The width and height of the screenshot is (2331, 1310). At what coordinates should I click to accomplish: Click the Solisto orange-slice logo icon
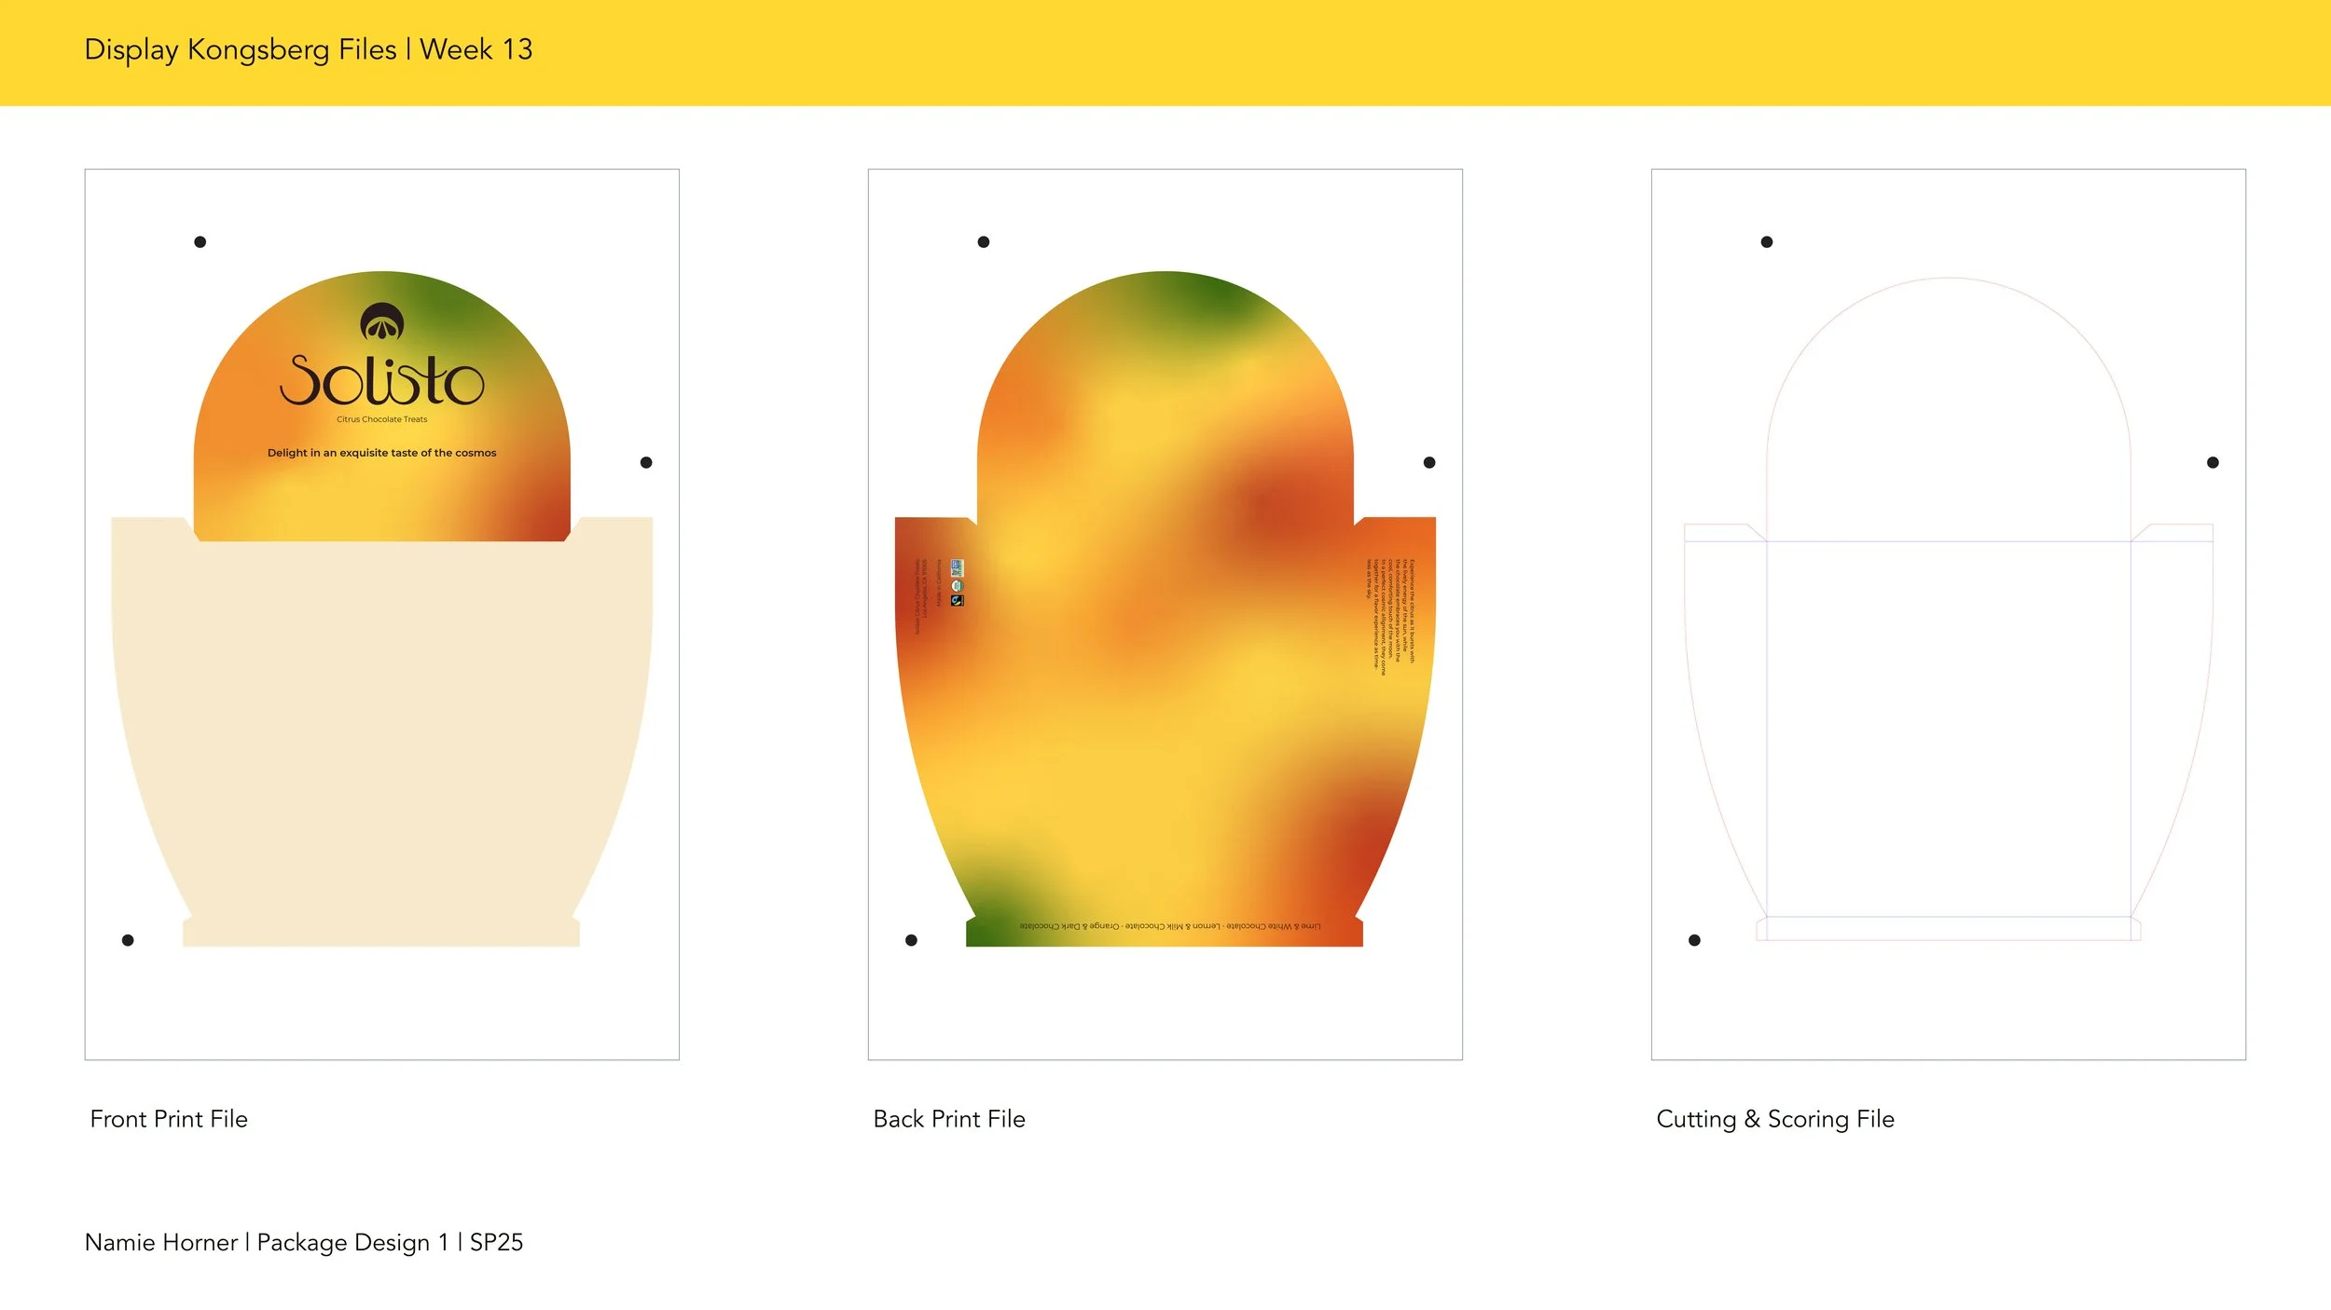[381, 322]
